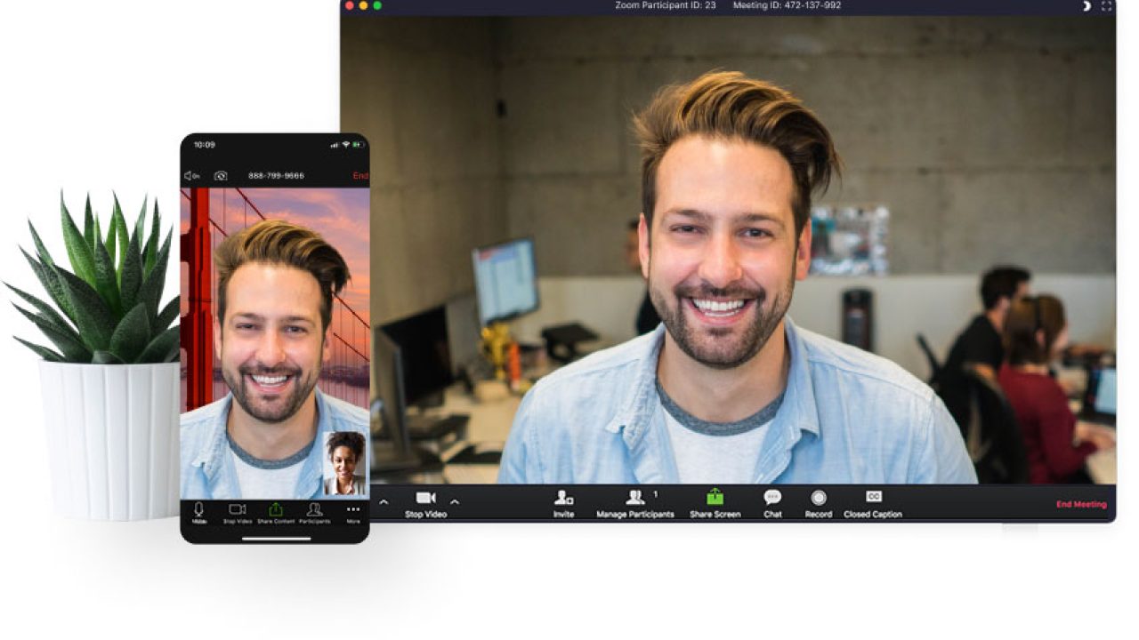The height and width of the screenshot is (640, 1139).
Task: Tap Stop Video on the phone toolbar
Action: [238, 513]
